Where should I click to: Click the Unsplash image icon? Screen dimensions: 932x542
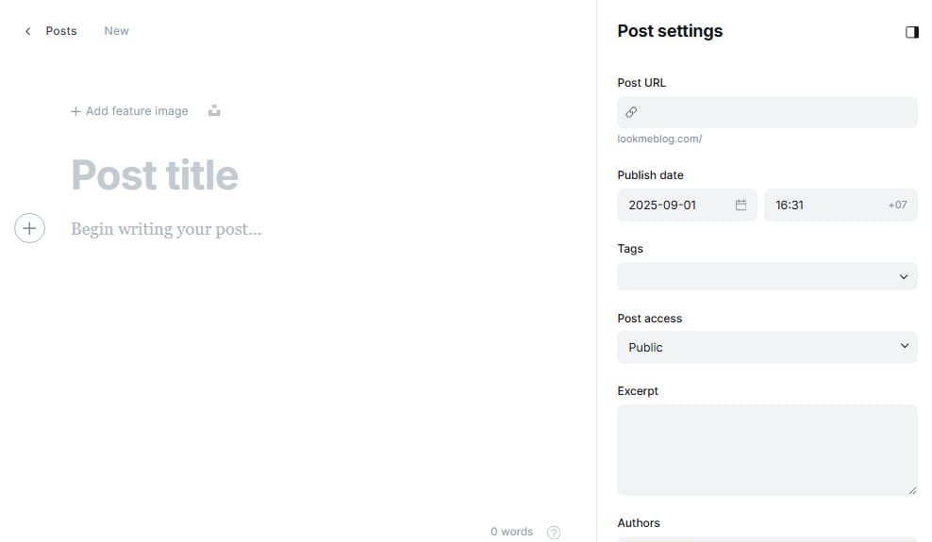214,110
